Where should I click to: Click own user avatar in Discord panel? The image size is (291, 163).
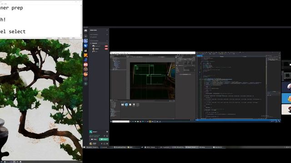tap(91, 144)
